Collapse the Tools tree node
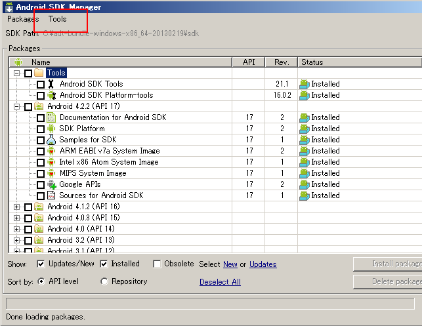The image size is (422, 326). tap(16, 73)
